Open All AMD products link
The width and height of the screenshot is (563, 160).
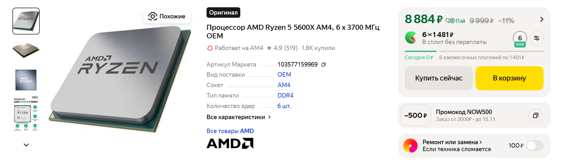[230, 131]
